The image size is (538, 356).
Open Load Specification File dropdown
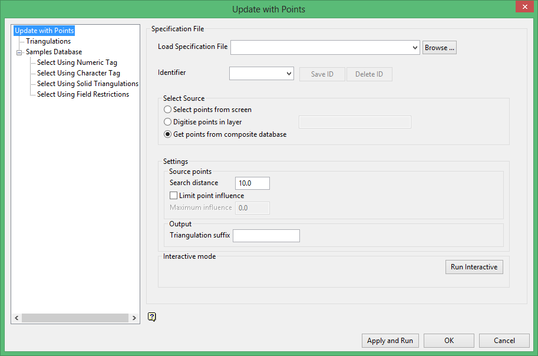point(415,48)
